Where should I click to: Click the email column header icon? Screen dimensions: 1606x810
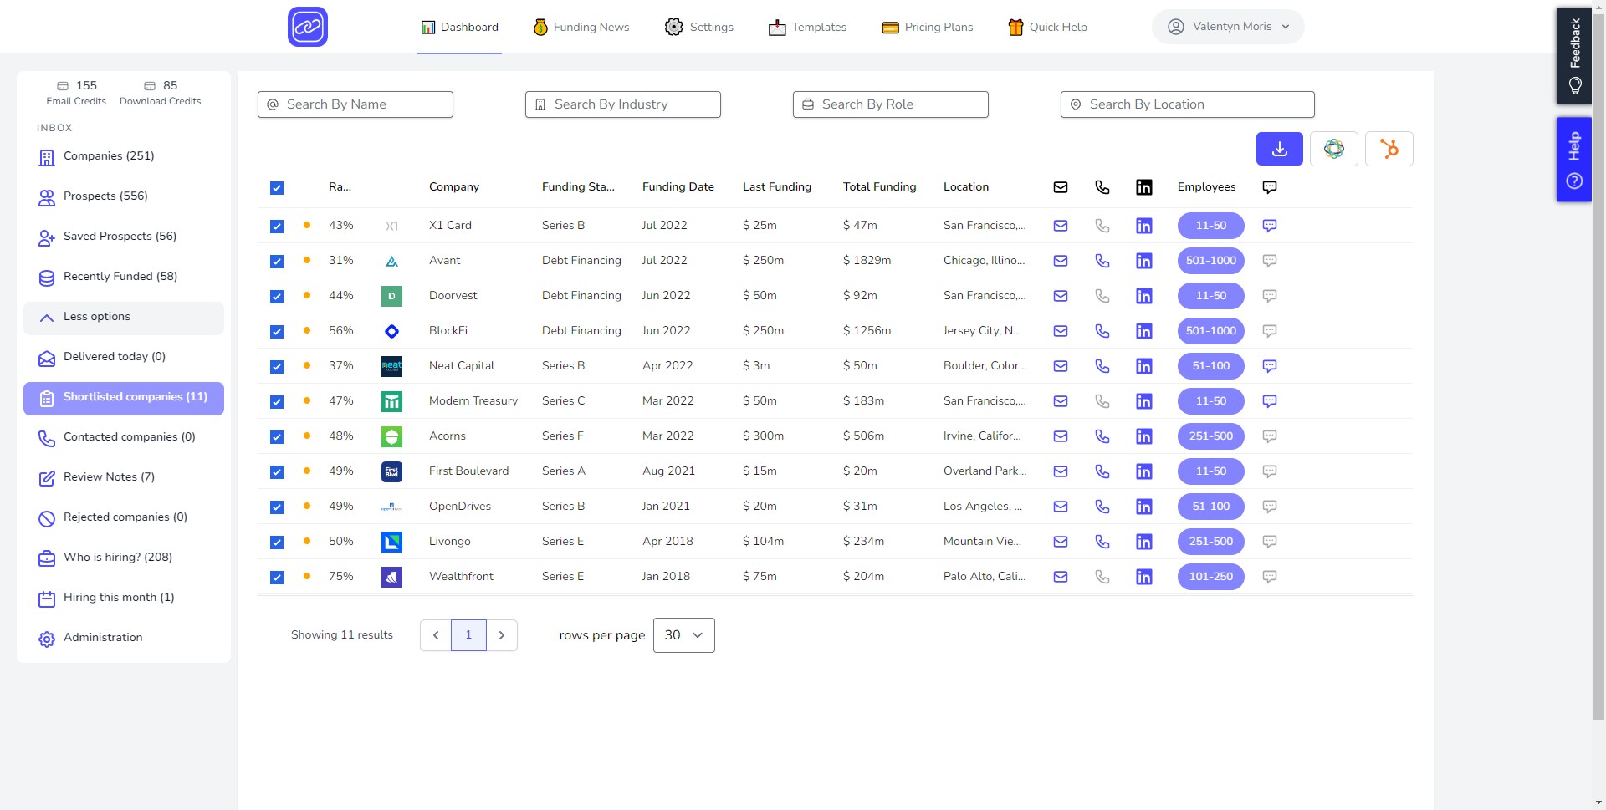coord(1061,187)
